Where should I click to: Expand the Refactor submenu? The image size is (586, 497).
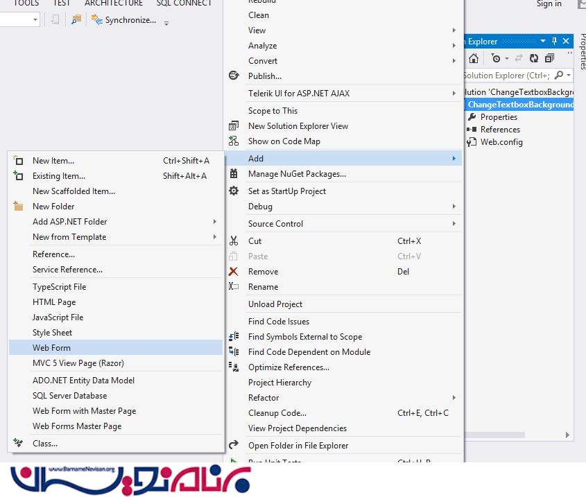[x=344, y=398]
